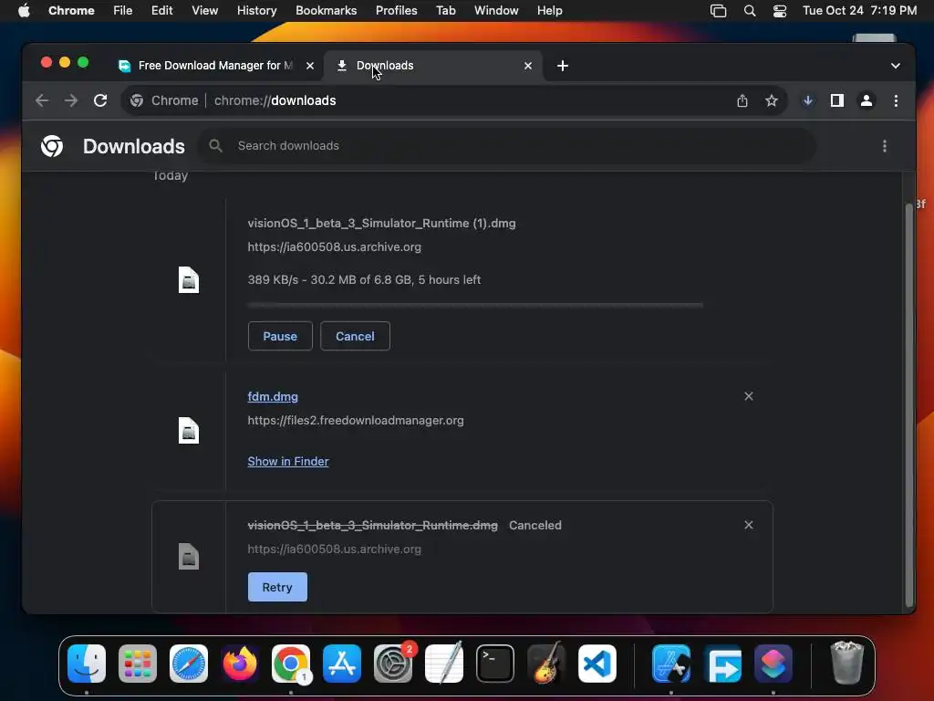
Task: Switch to Free Download Manager tab
Action: [215, 66]
